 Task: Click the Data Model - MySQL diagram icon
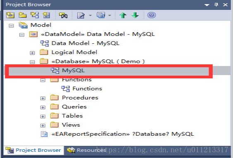point(45,43)
